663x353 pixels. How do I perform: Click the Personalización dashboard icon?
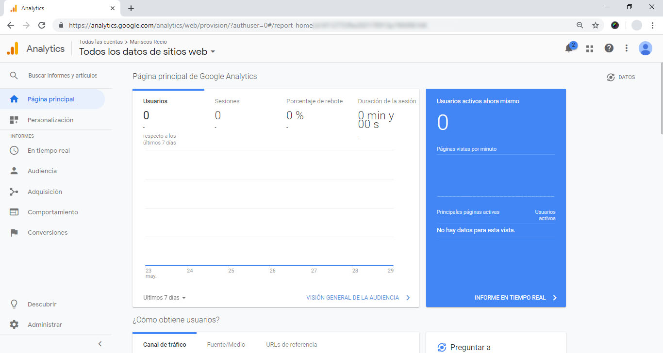[x=14, y=120]
